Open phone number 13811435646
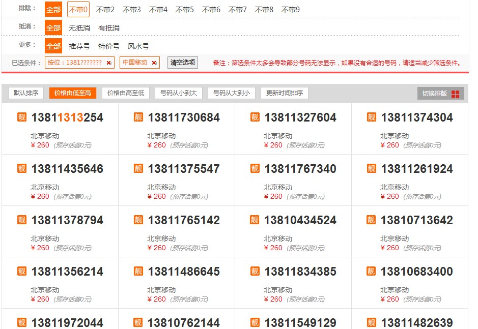This screenshot has width=478, height=329. (67, 168)
